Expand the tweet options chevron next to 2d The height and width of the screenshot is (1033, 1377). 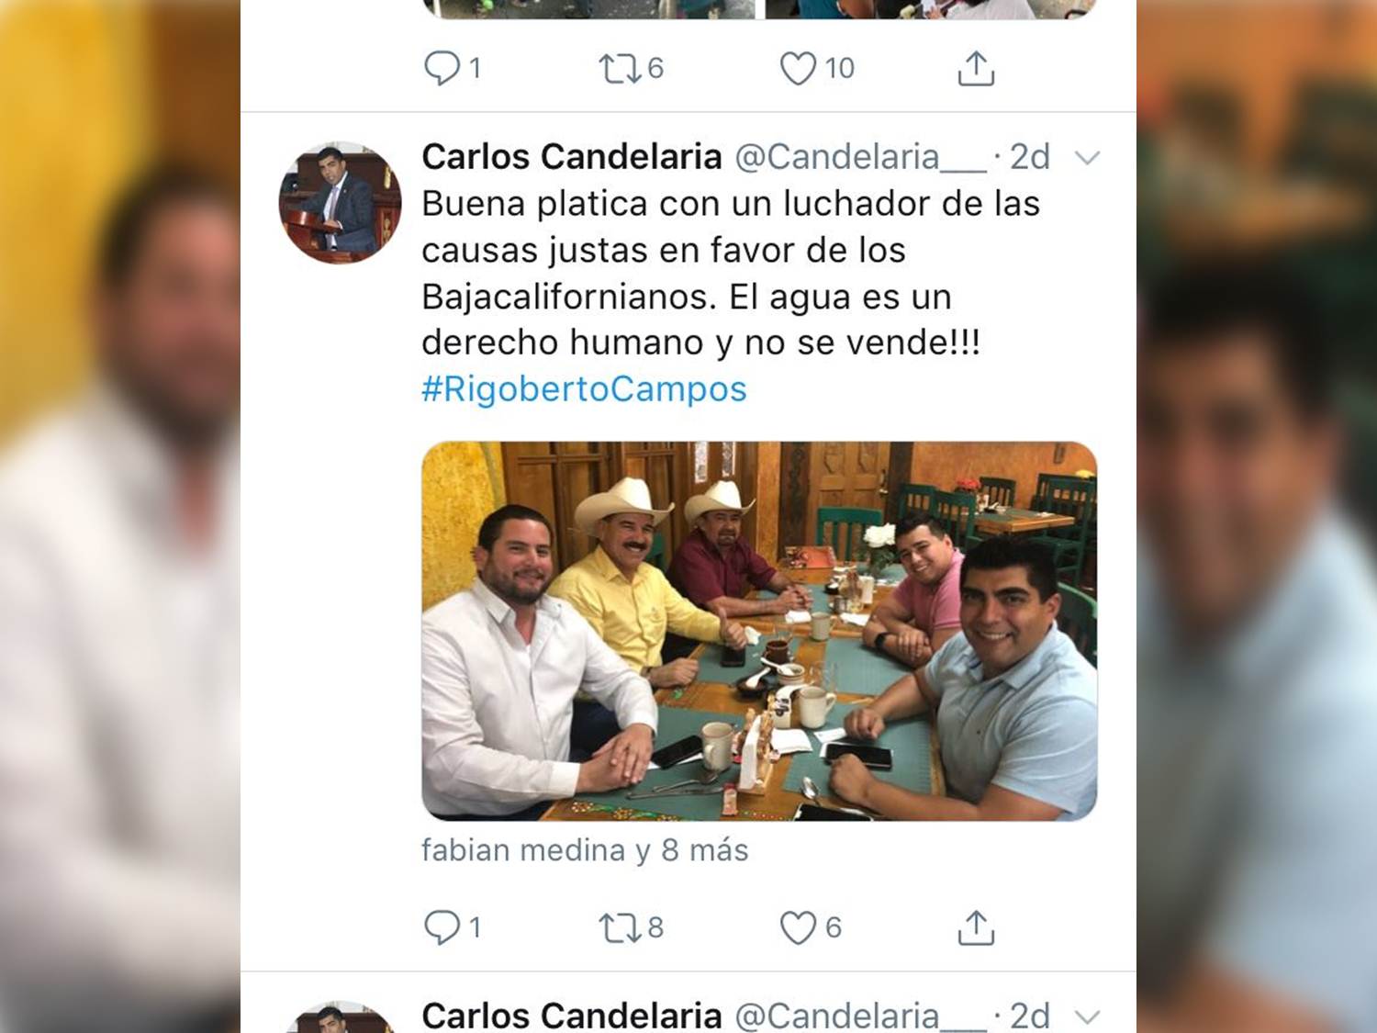1087,158
